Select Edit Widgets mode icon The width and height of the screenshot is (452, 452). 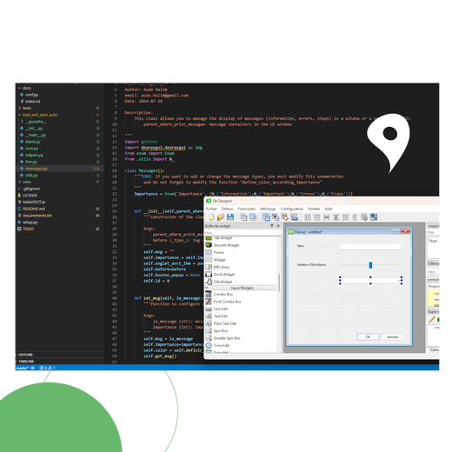[x=266, y=217]
